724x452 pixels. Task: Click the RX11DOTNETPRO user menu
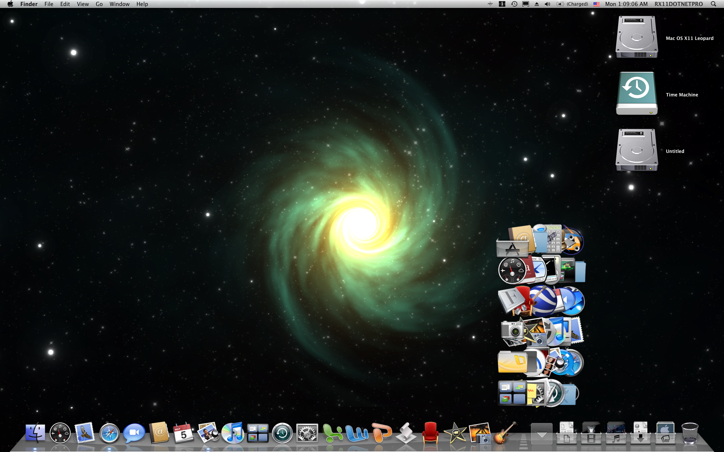679,4
